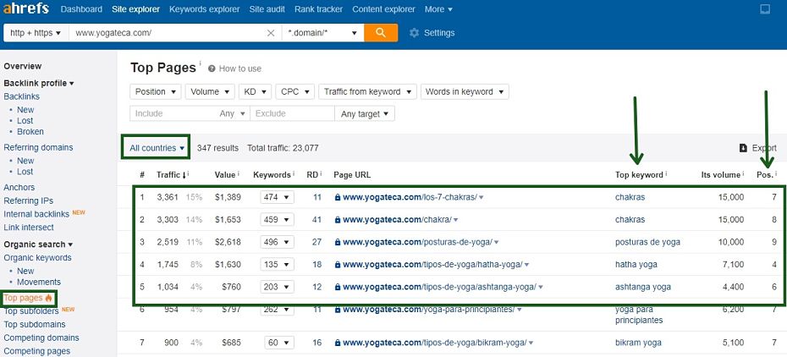Open Referring domains in the sidebar
The height and width of the screenshot is (357, 787).
click(38, 147)
